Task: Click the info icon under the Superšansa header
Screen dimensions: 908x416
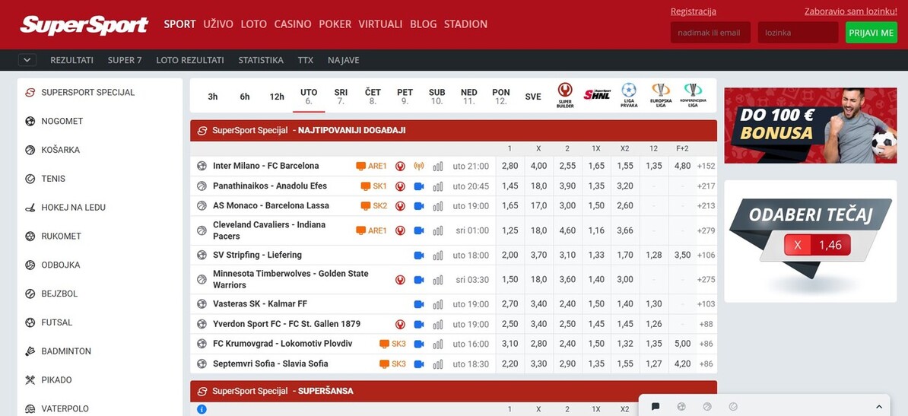Action: coord(202,409)
